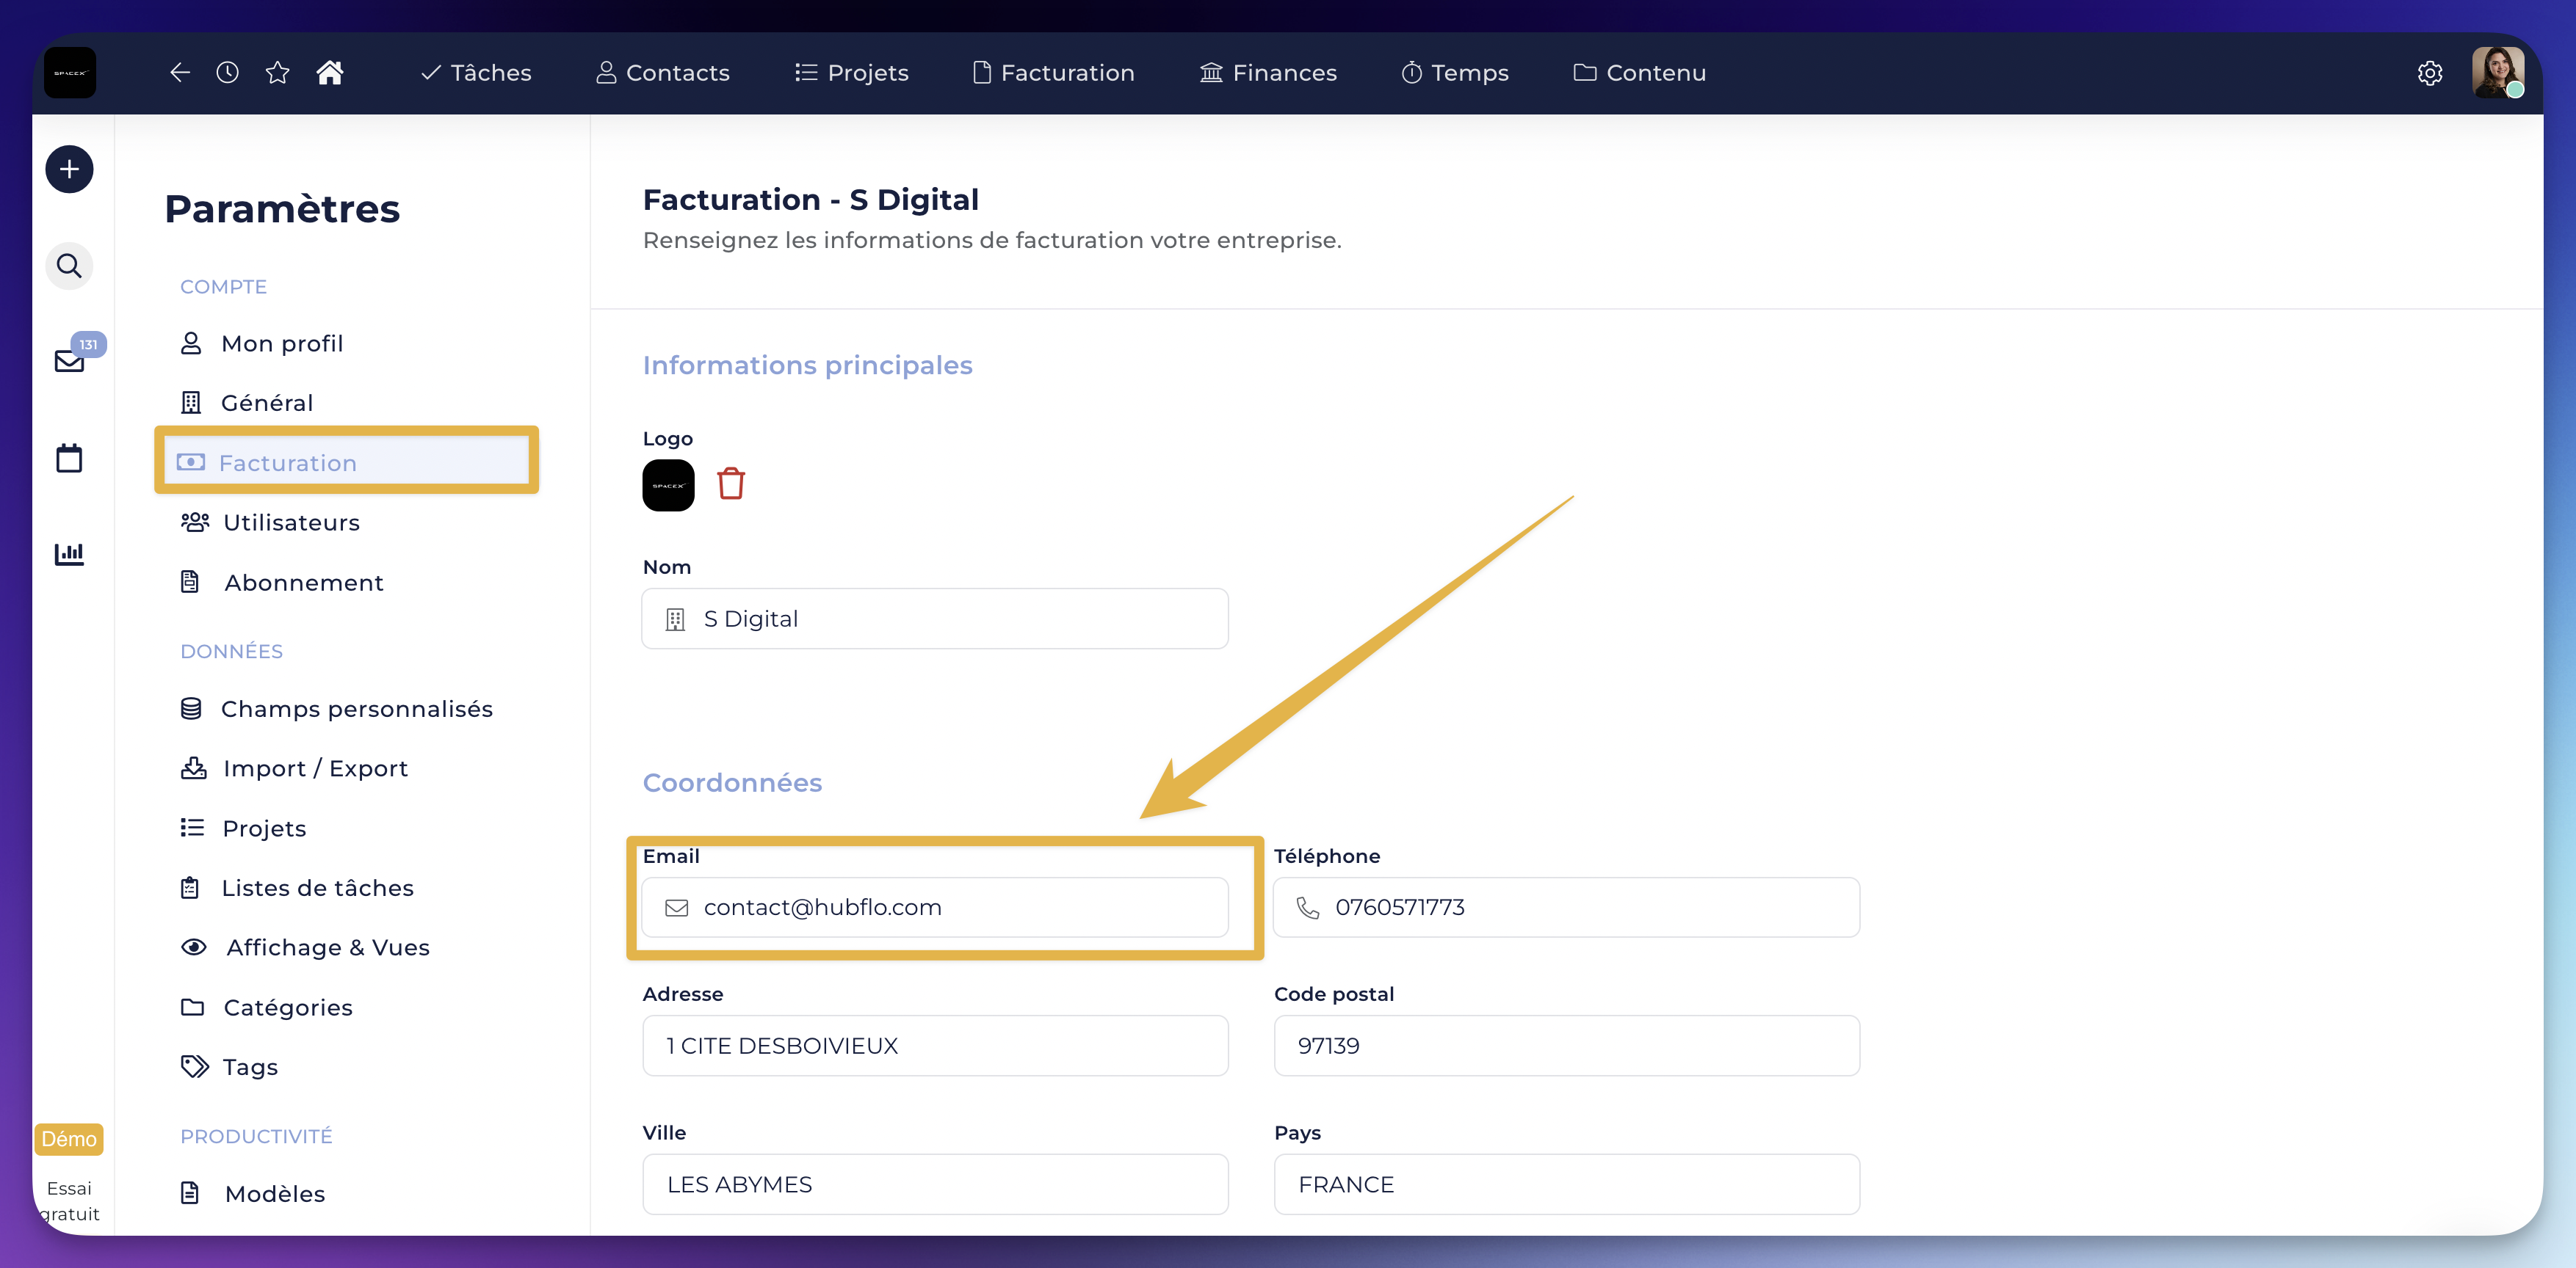This screenshot has width=2576, height=1268.
Task: Delete the logo with the red trash icon
Action: click(x=731, y=484)
